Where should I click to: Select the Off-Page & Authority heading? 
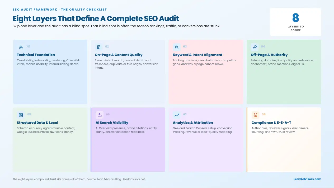point(269,55)
